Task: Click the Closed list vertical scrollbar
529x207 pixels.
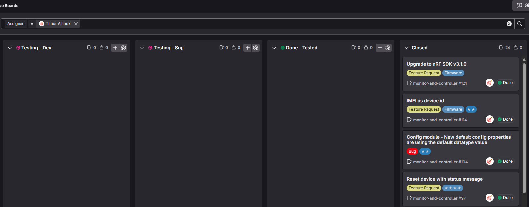Action: click(524, 128)
